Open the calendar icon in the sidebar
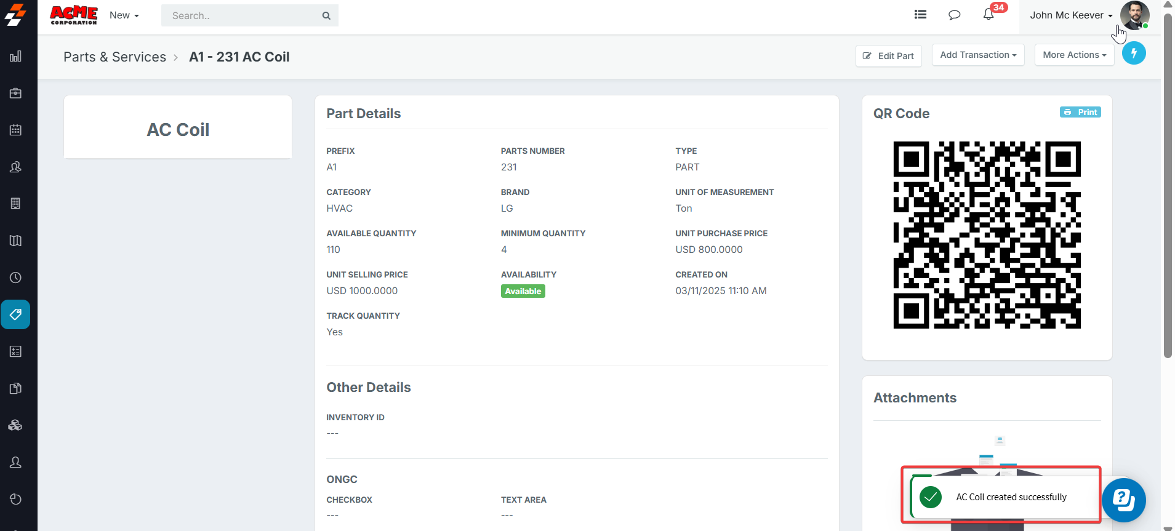 click(15, 130)
